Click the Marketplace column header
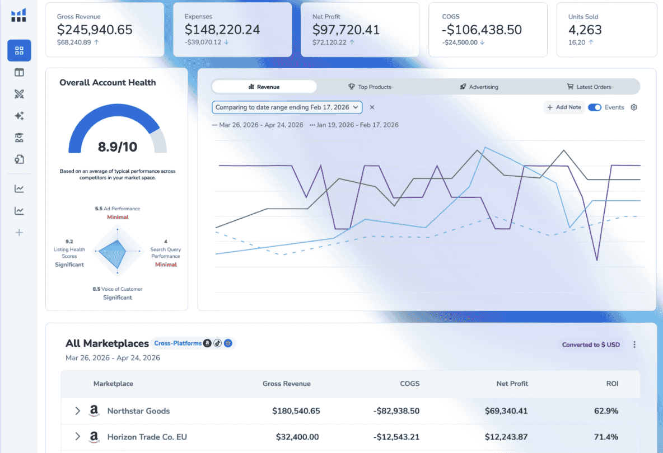Viewport: 663px width, 453px height. pos(113,383)
